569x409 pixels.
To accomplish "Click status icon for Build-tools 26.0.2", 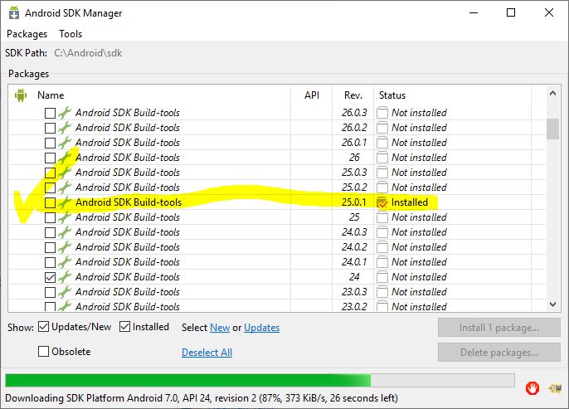I will pyautogui.click(x=382, y=128).
